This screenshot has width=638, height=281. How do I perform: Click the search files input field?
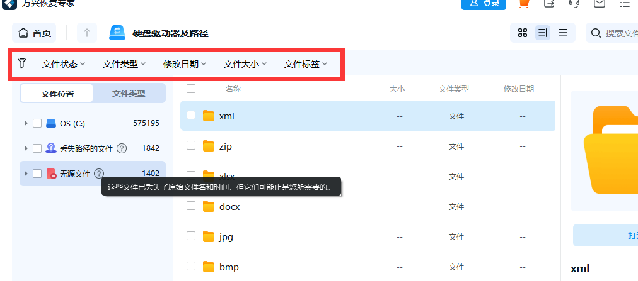point(612,33)
